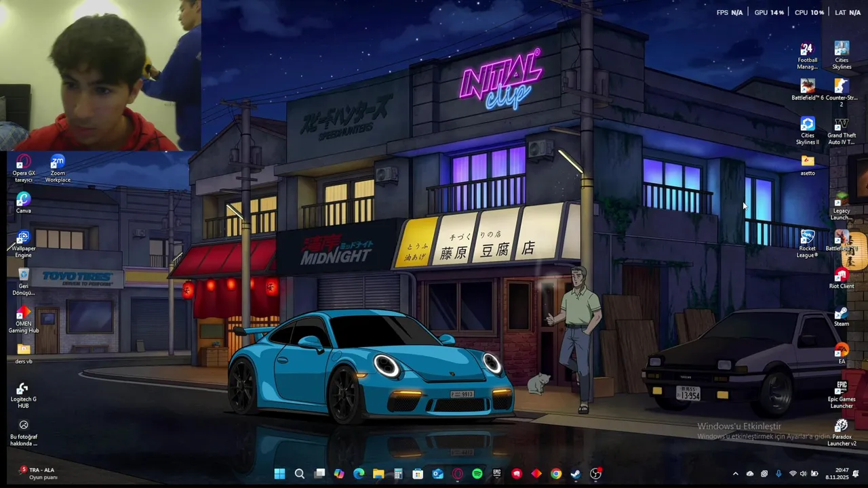Open the TRA - ALA score widget
Image resolution: width=868 pixels, height=488 pixels.
pyautogui.click(x=37, y=473)
